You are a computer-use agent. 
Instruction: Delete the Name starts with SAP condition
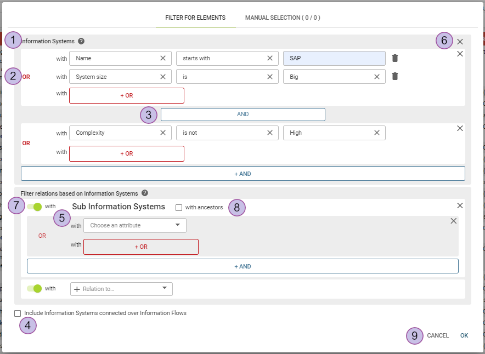coord(394,58)
